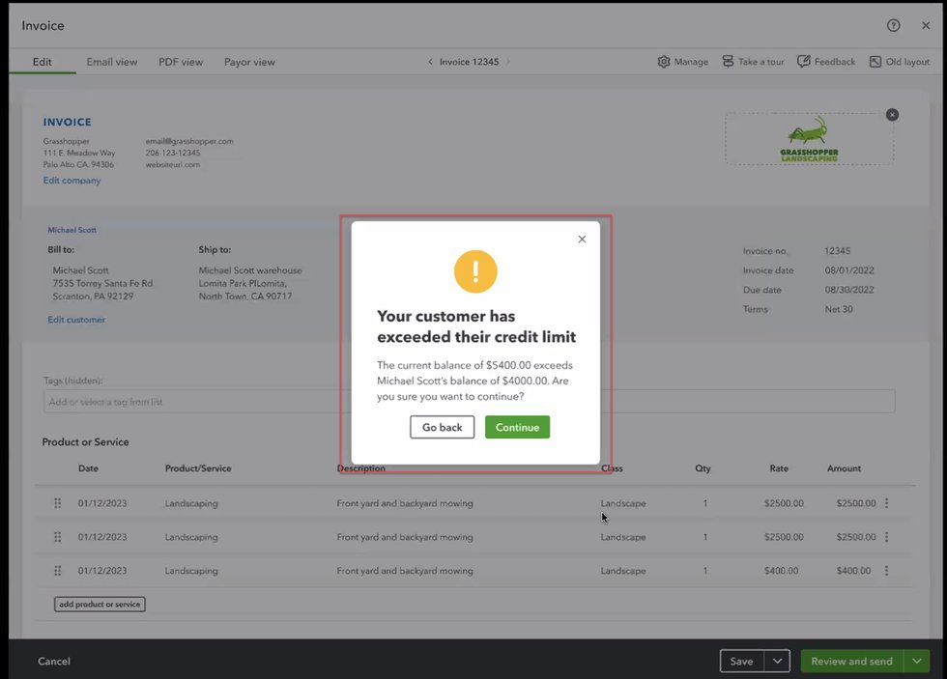Open the PDF view tab
This screenshot has height=679, width=947.
(x=181, y=62)
